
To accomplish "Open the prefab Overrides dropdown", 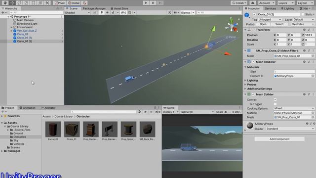I will (303, 24).
